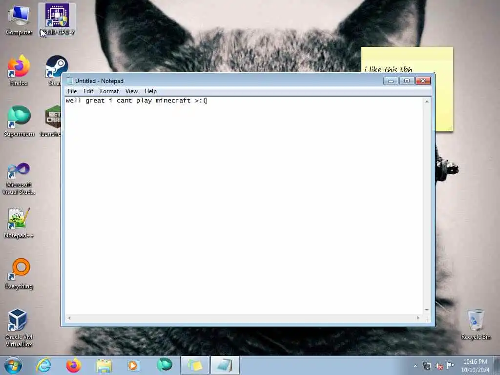
Task: Click the word "minecraft" in Notepad
Action: (x=173, y=101)
